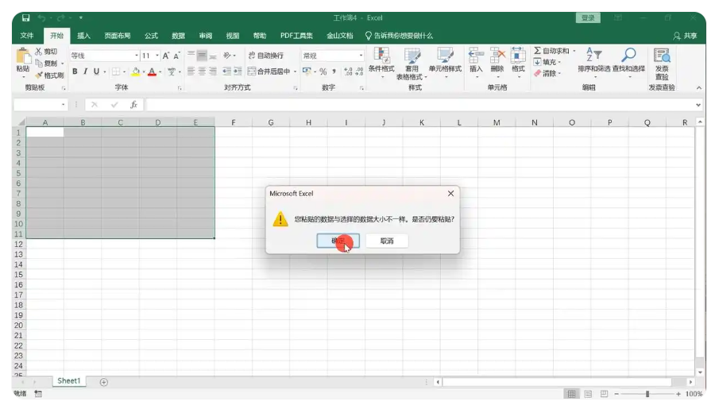
Task: Click 取消 to cancel the paste
Action: tap(387, 241)
